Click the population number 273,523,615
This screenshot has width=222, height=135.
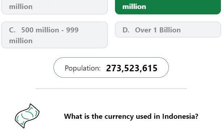coord(132,68)
